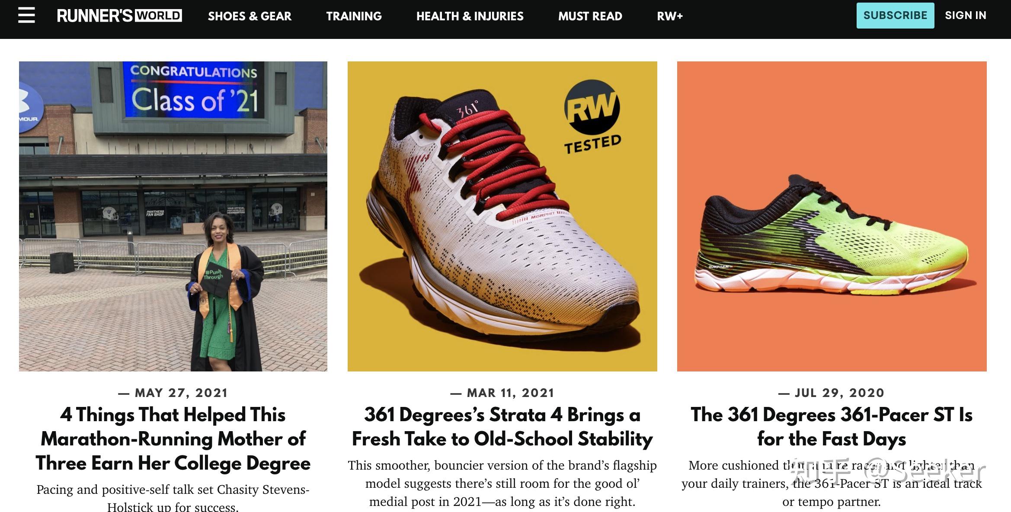Open Health & Injuries section
This screenshot has width=1011, height=512.
point(470,16)
